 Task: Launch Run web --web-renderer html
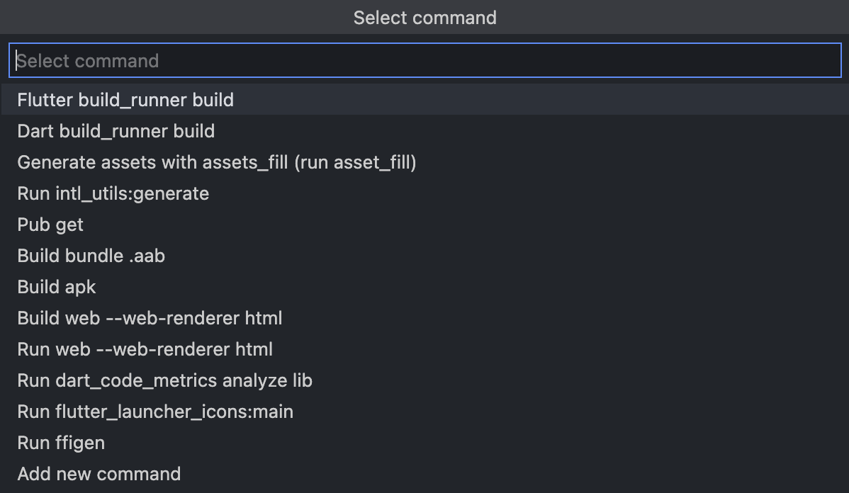coord(145,349)
